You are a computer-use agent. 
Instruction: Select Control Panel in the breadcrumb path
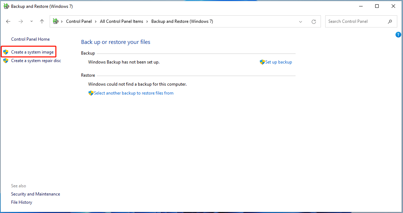tap(79, 21)
